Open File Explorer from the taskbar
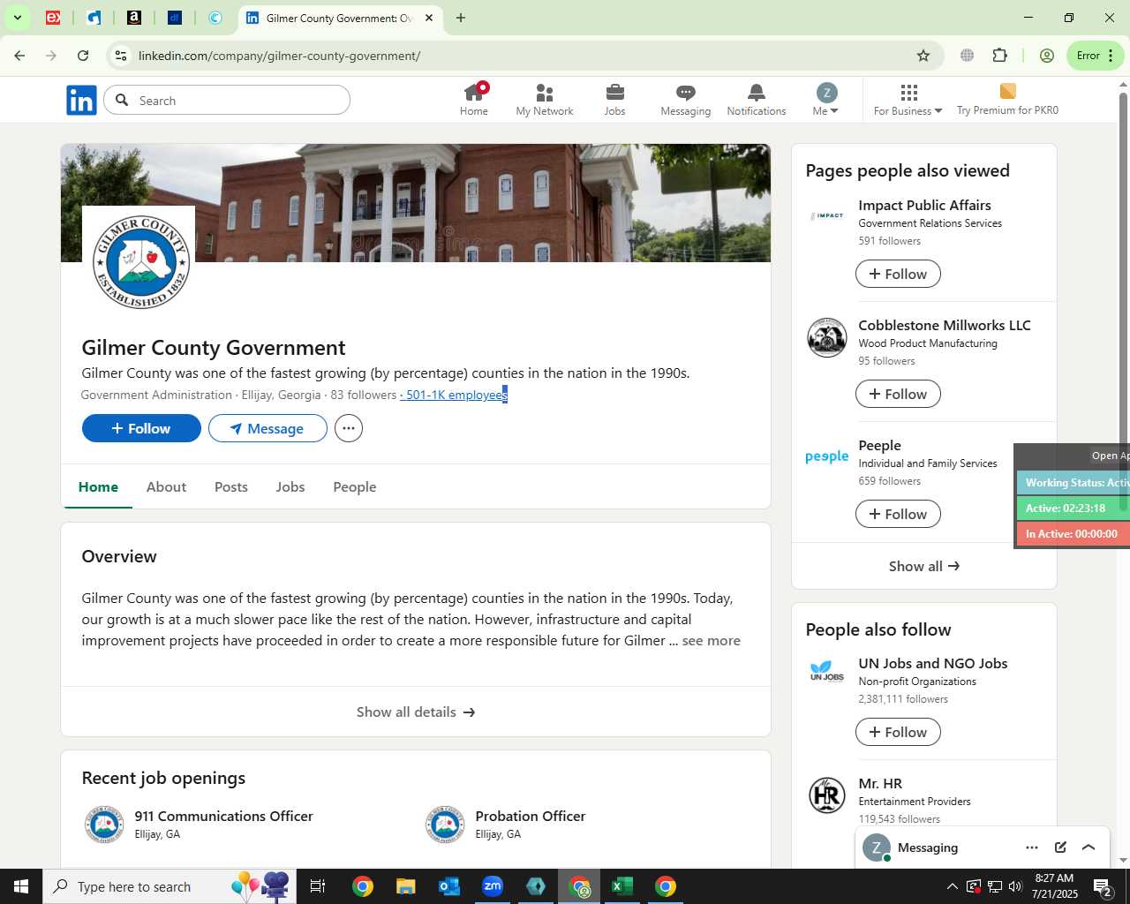Image resolution: width=1130 pixels, height=904 pixels. coord(405,886)
